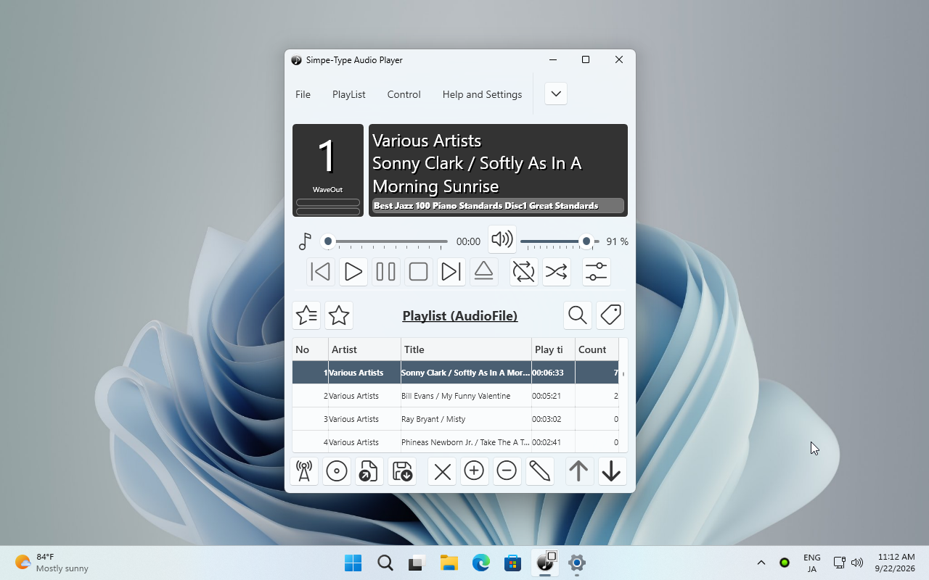The width and height of the screenshot is (929, 580).
Task: Add an item with the plus circle icon
Action: point(475,471)
